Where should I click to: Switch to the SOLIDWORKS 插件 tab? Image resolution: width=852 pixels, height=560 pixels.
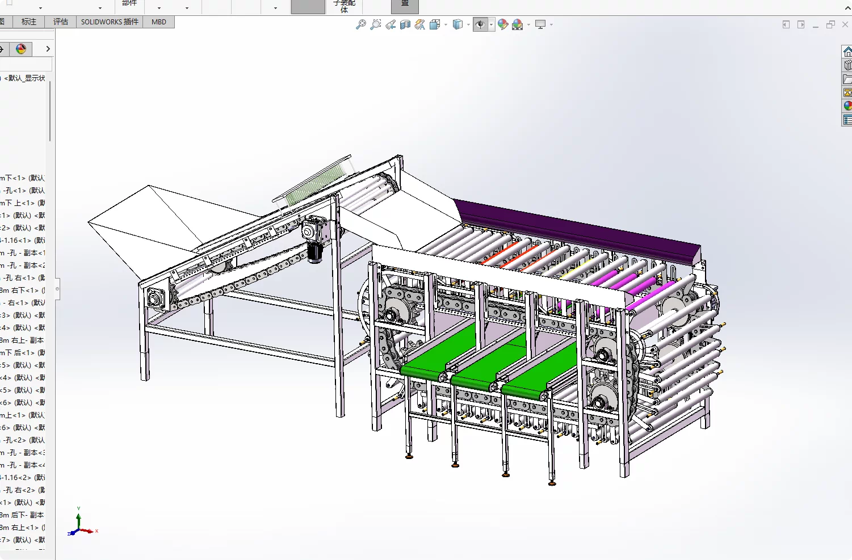coord(110,22)
